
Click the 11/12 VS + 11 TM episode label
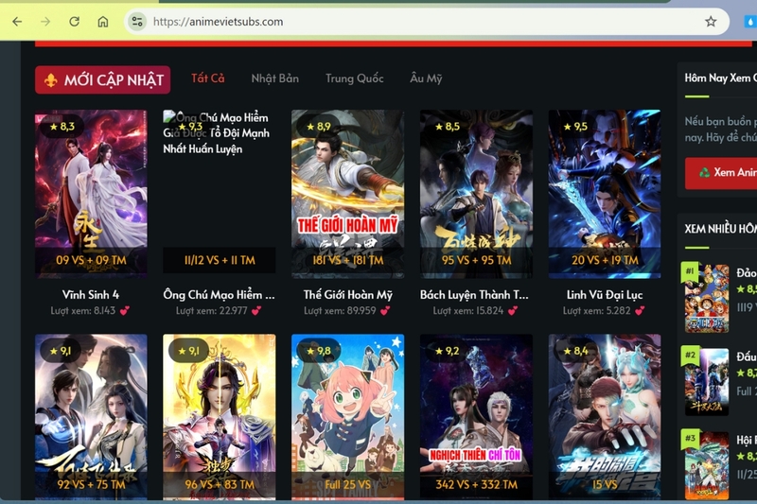[220, 260]
